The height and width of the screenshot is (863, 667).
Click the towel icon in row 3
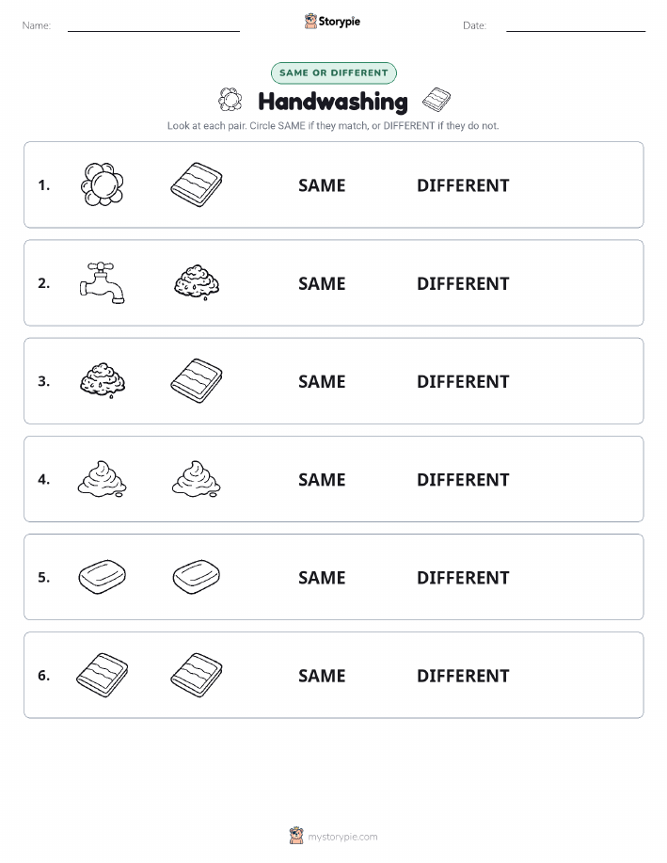pyautogui.click(x=197, y=381)
